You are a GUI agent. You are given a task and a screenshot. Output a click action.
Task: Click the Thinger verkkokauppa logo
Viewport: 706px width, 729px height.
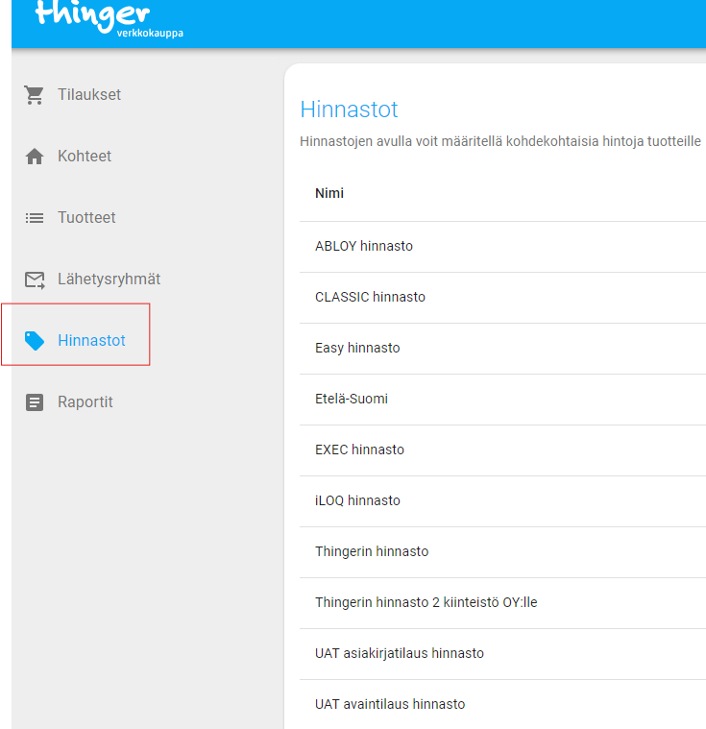point(110,18)
